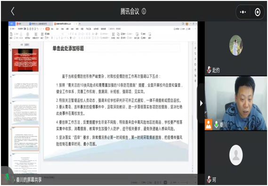
Task: Open the 文件 menu in WPS
Action: [12, 29]
